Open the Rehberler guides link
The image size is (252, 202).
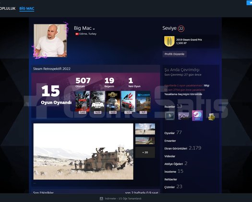170,179
